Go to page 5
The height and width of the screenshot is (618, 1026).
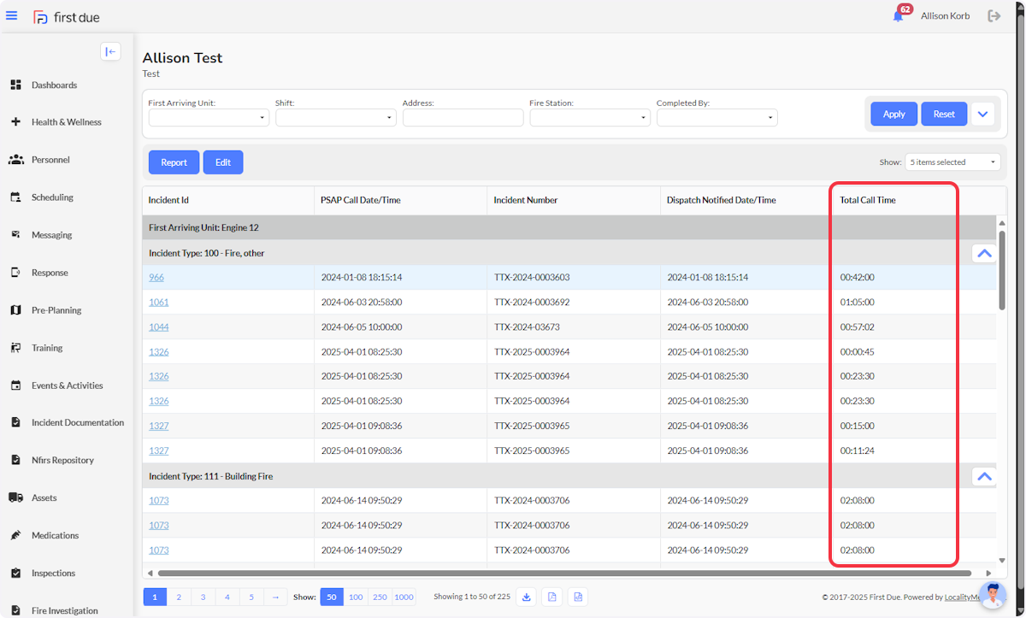tap(251, 597)
